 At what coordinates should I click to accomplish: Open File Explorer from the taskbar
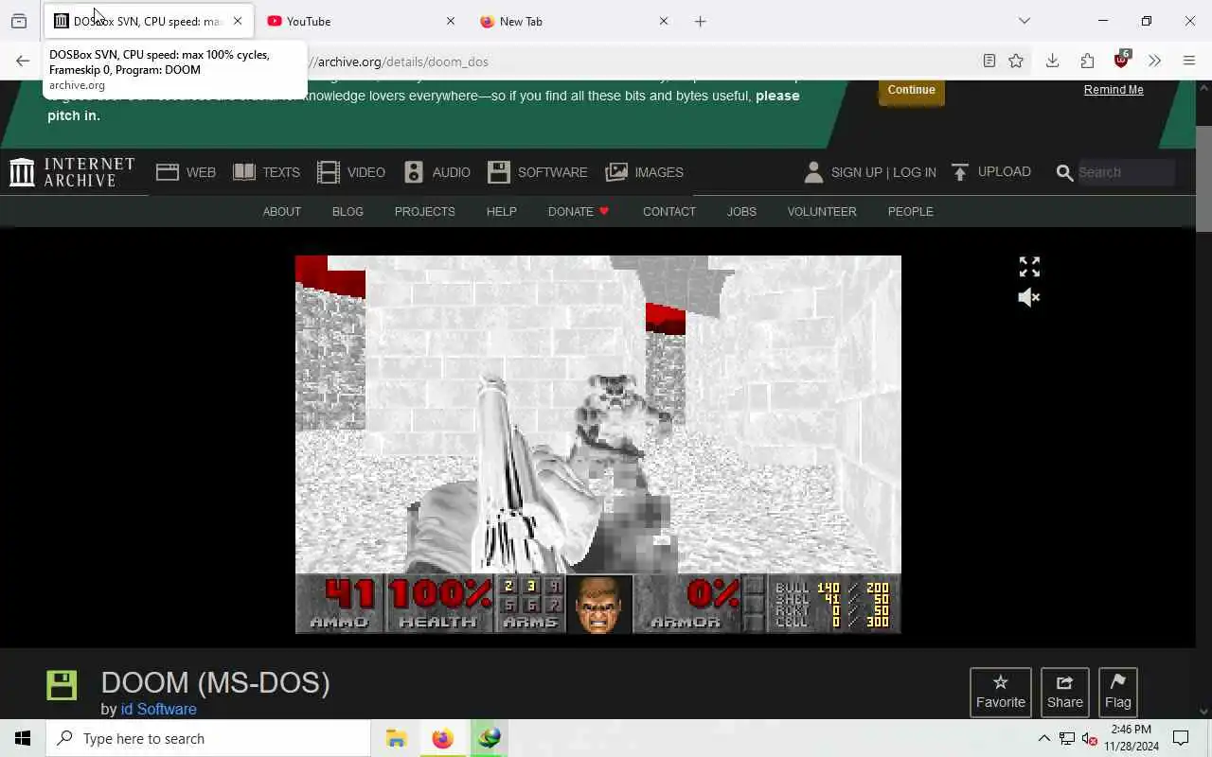[x=396, y=738]
